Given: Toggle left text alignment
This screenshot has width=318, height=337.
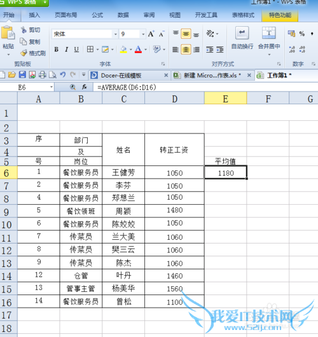Looking at the screenshot, I should click(176, 50).
